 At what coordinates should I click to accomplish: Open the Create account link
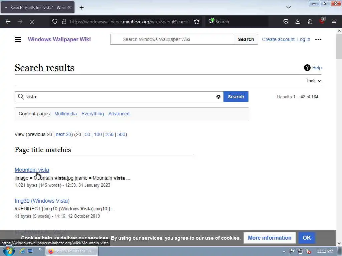[x=278, y=39]
